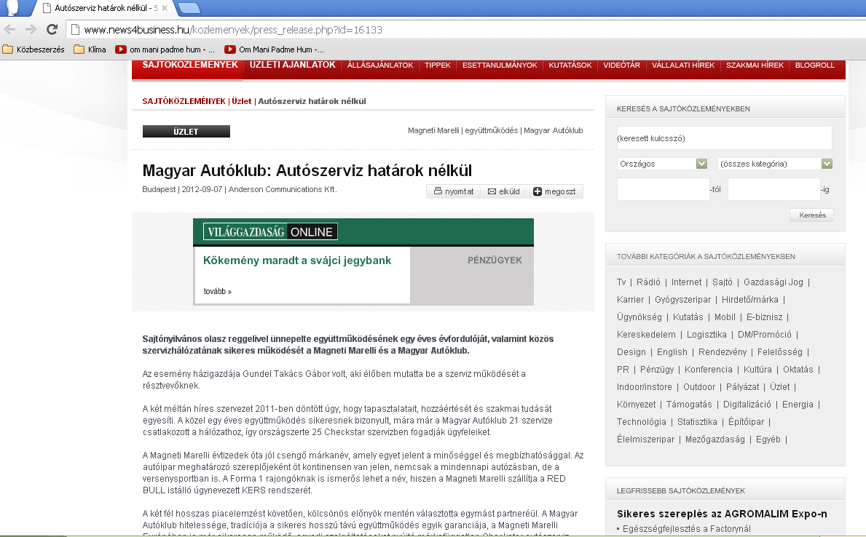Open the Digitalizáció category link
866x537 pixels.
click(747, 405)
